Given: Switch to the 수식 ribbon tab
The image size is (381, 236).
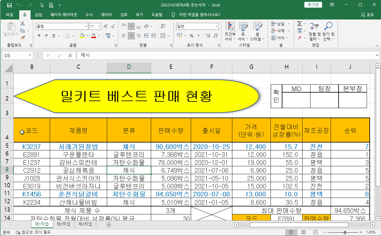Looking at the screenshot, I should pyautogui.click(x=89, y=15).
